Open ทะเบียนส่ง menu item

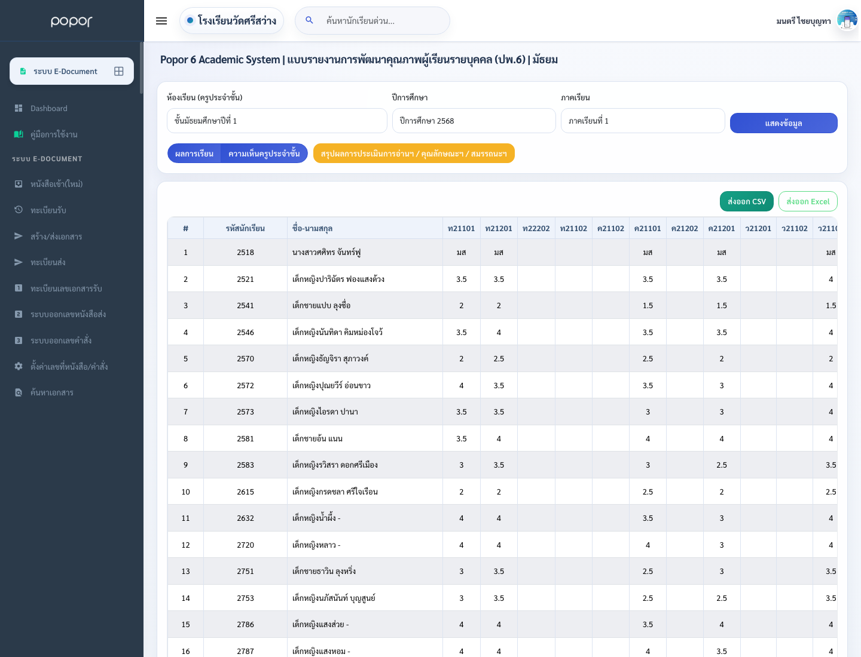tap(72, 262)
